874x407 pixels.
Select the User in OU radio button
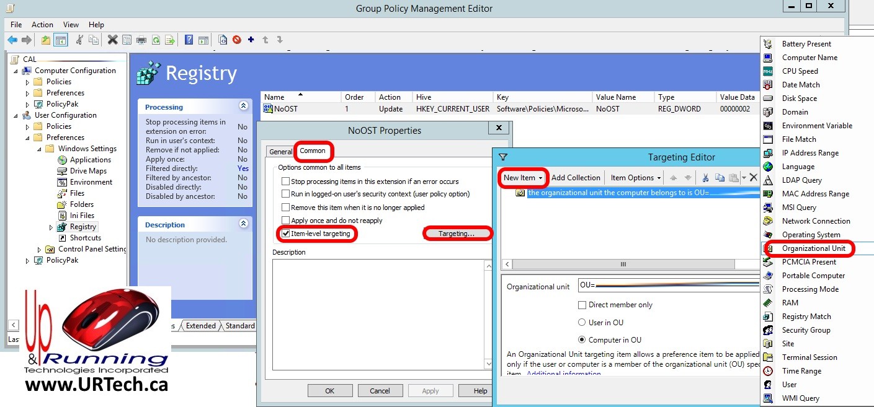[582, 322]
